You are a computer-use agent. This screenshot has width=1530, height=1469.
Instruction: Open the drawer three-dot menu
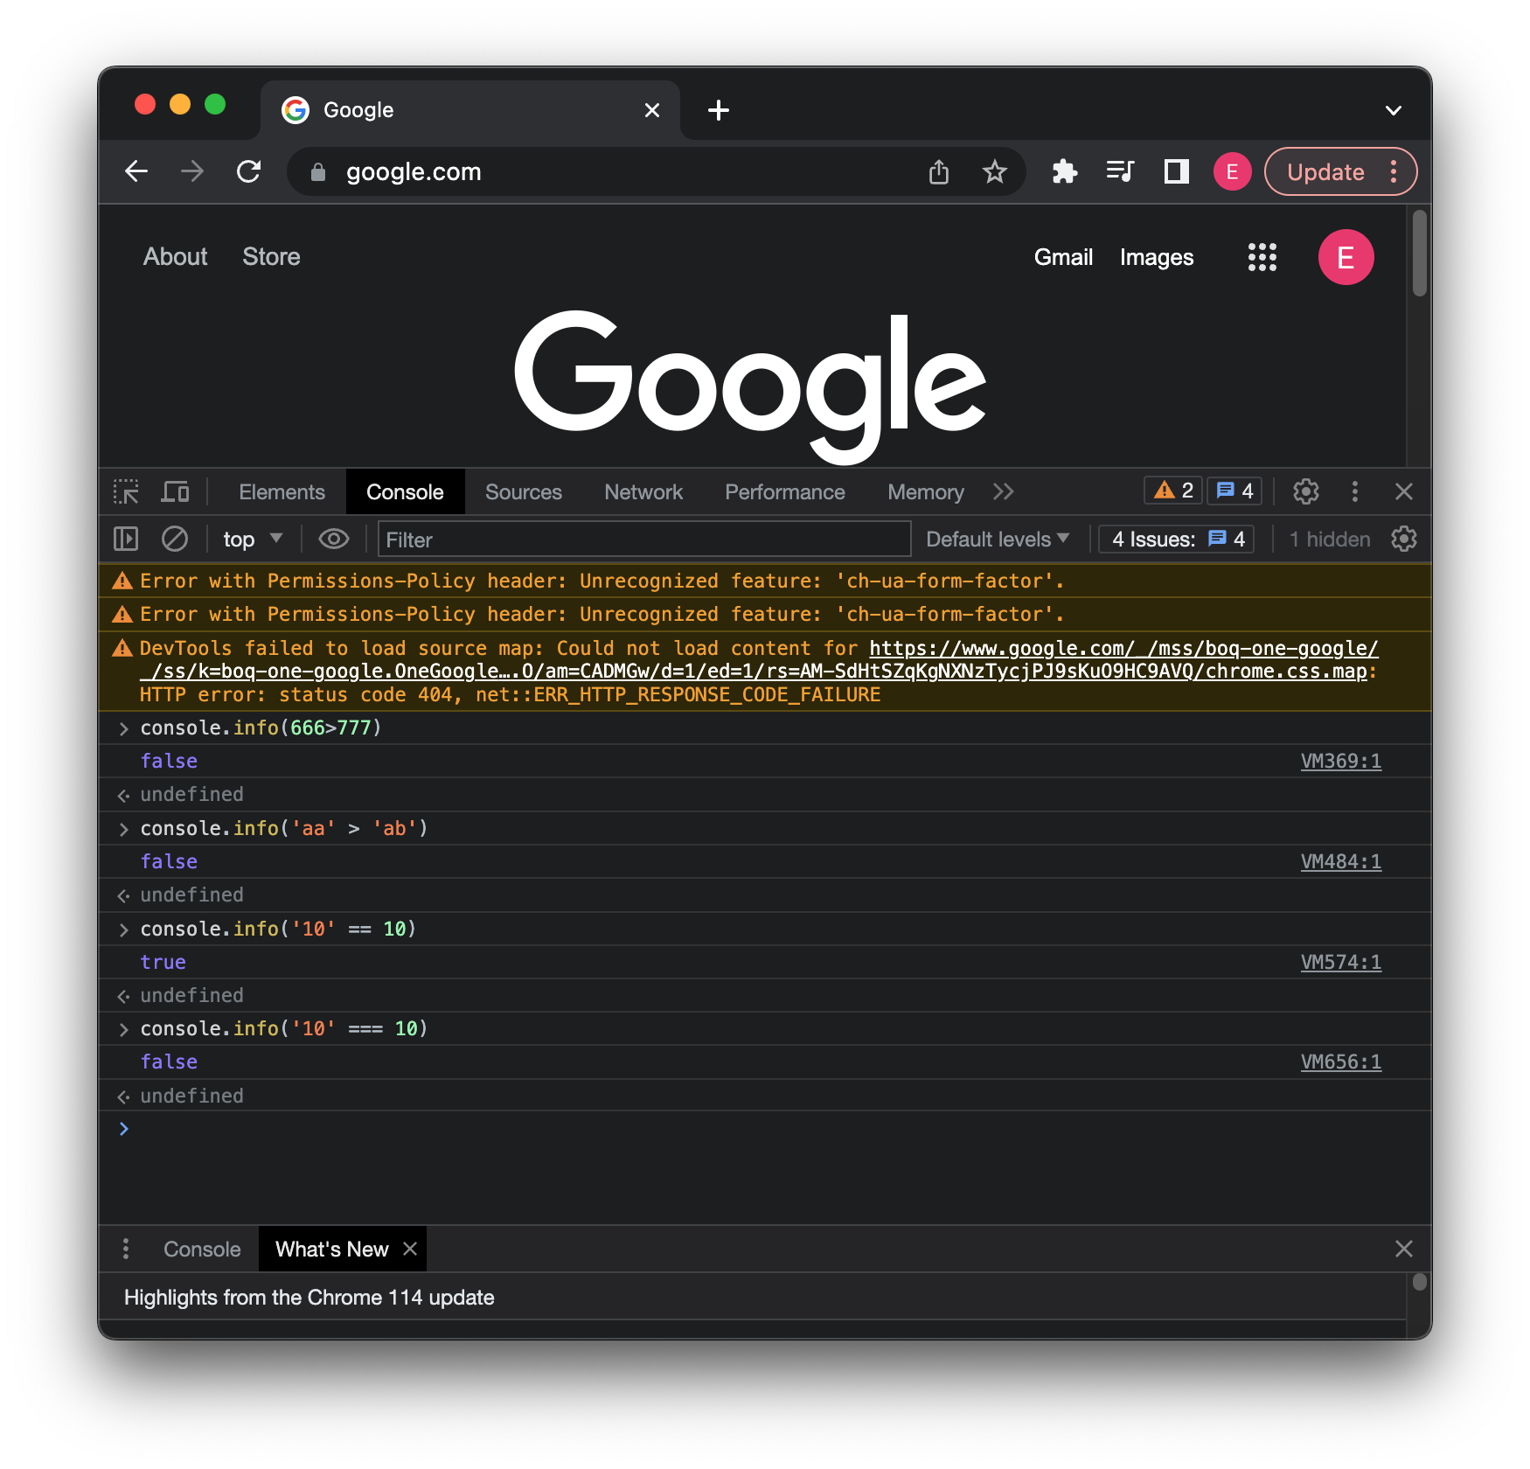point(126,1249)
